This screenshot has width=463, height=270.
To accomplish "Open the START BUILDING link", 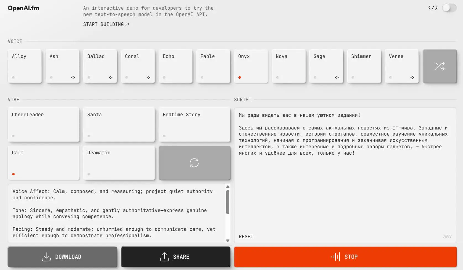I will click(106, 24).
